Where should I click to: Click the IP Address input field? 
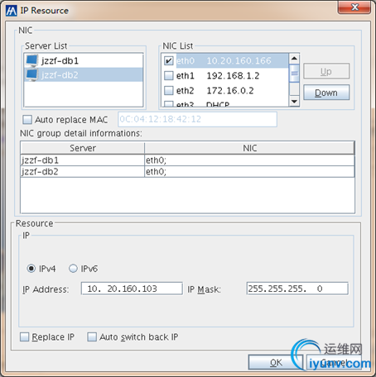(x=132, y=289)
